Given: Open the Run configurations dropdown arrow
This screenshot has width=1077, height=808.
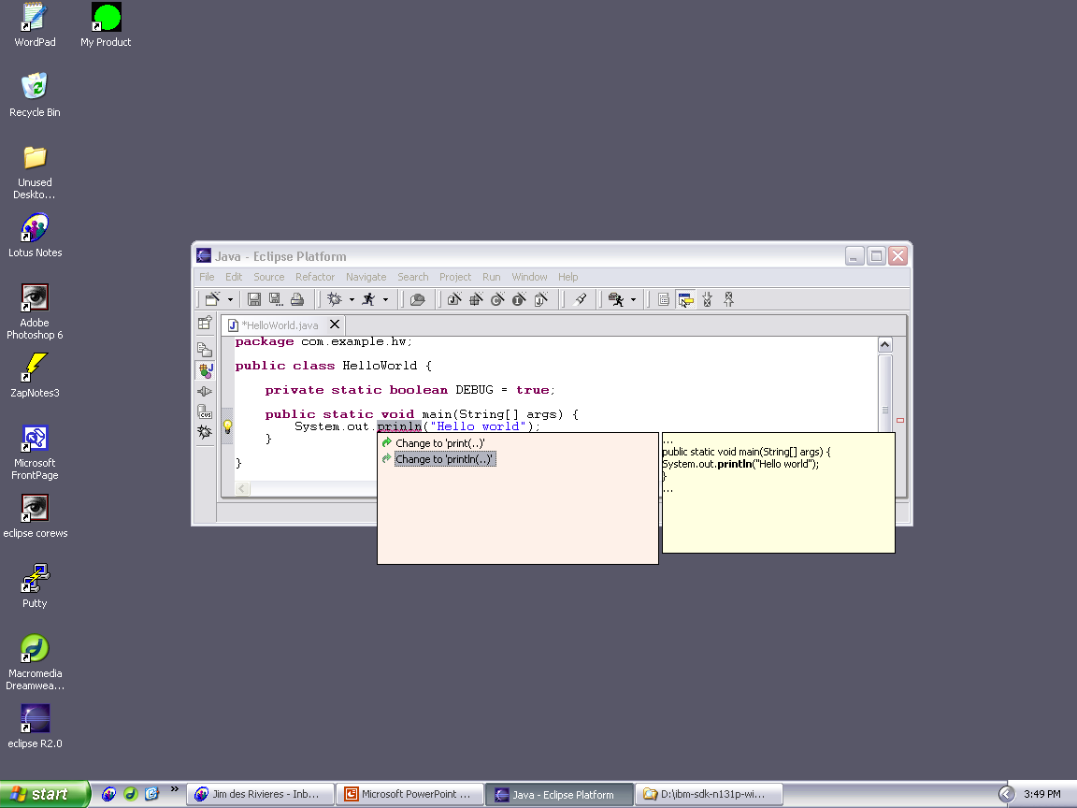Looking at the screenshot, I should coord(385,300).
